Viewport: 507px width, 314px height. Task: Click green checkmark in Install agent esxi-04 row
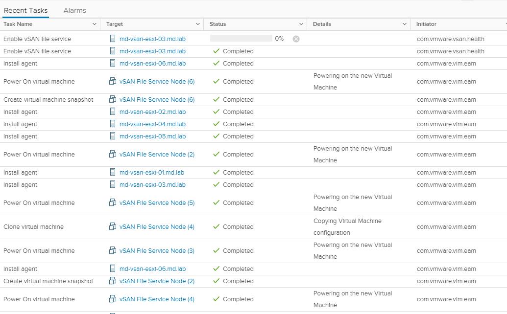pos(217,124)
